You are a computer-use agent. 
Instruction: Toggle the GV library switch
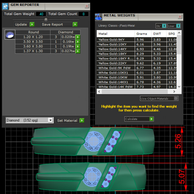coord(164,26)
